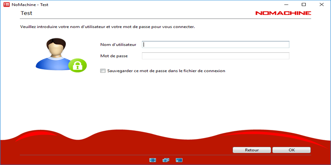Click the iconize window icon in bottom bar
This screenshot has width=331, height=165.
(x=179, y=160)
